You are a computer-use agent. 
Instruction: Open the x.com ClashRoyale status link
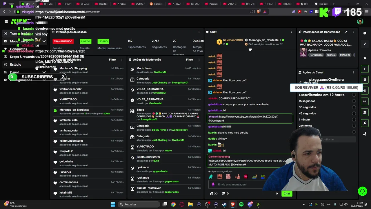243,161
